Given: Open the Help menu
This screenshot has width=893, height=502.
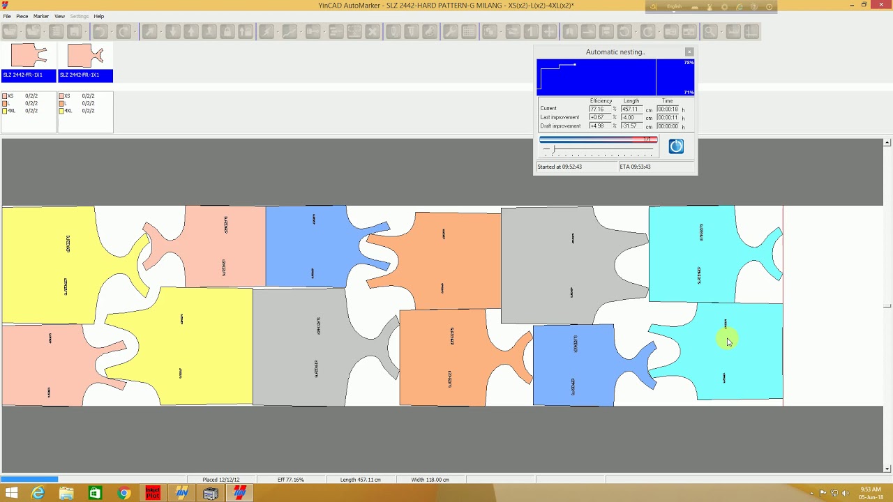Looking at the screenshot, I should pyautogui.click(x=99, y=16).
